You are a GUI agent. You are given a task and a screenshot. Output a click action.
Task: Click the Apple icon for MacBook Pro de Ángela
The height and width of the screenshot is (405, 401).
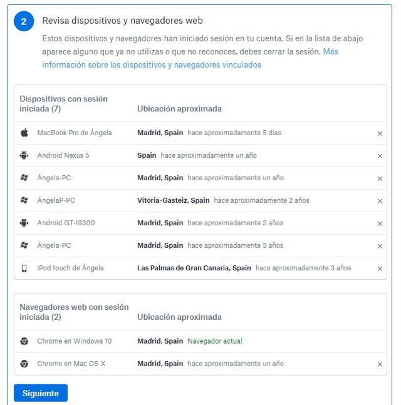pyautogui.click(x=24, y=133)
